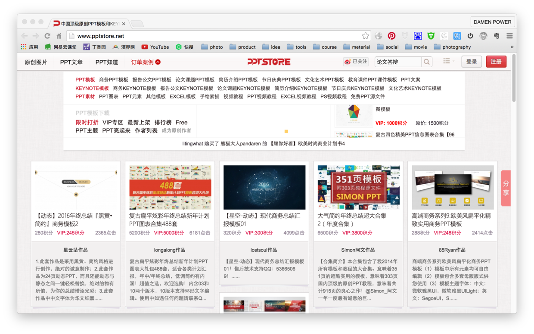Click the 星云坠作品 author text

tap(76, 250)
